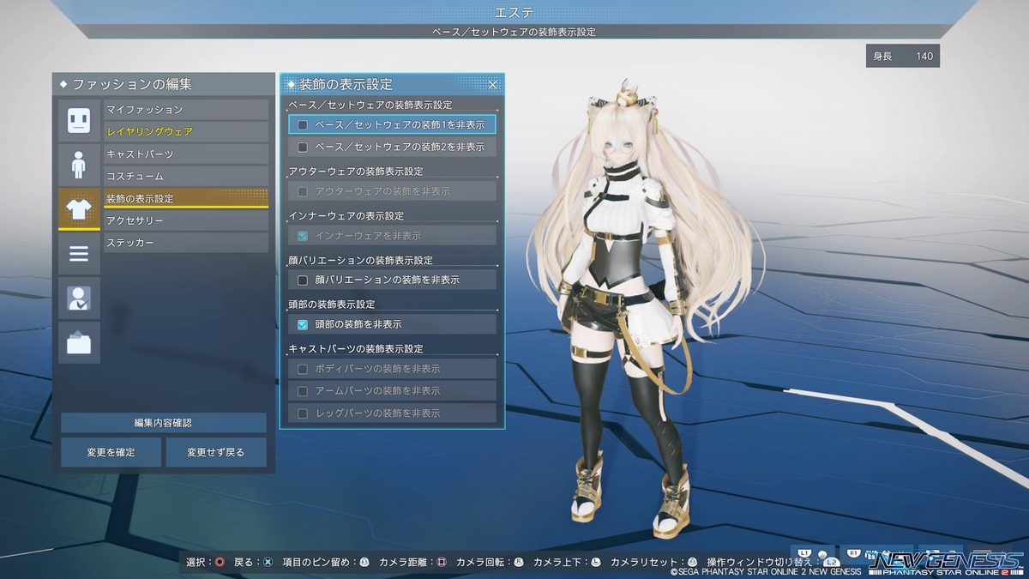Select 装飾の表示設定 menu entry
1029x579 pixels.
tap(186, 198)
